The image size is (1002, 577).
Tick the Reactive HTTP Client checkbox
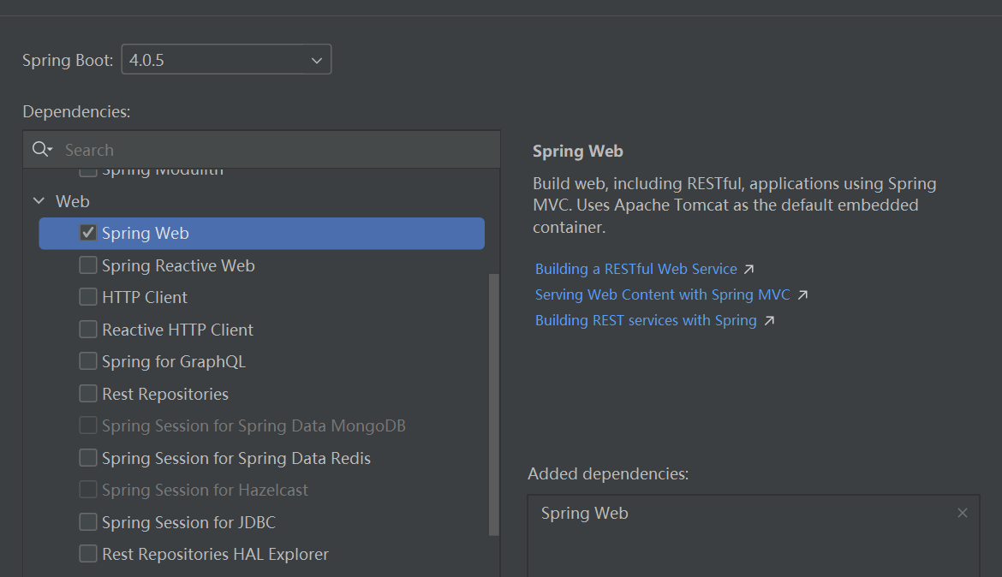[88, 330]
